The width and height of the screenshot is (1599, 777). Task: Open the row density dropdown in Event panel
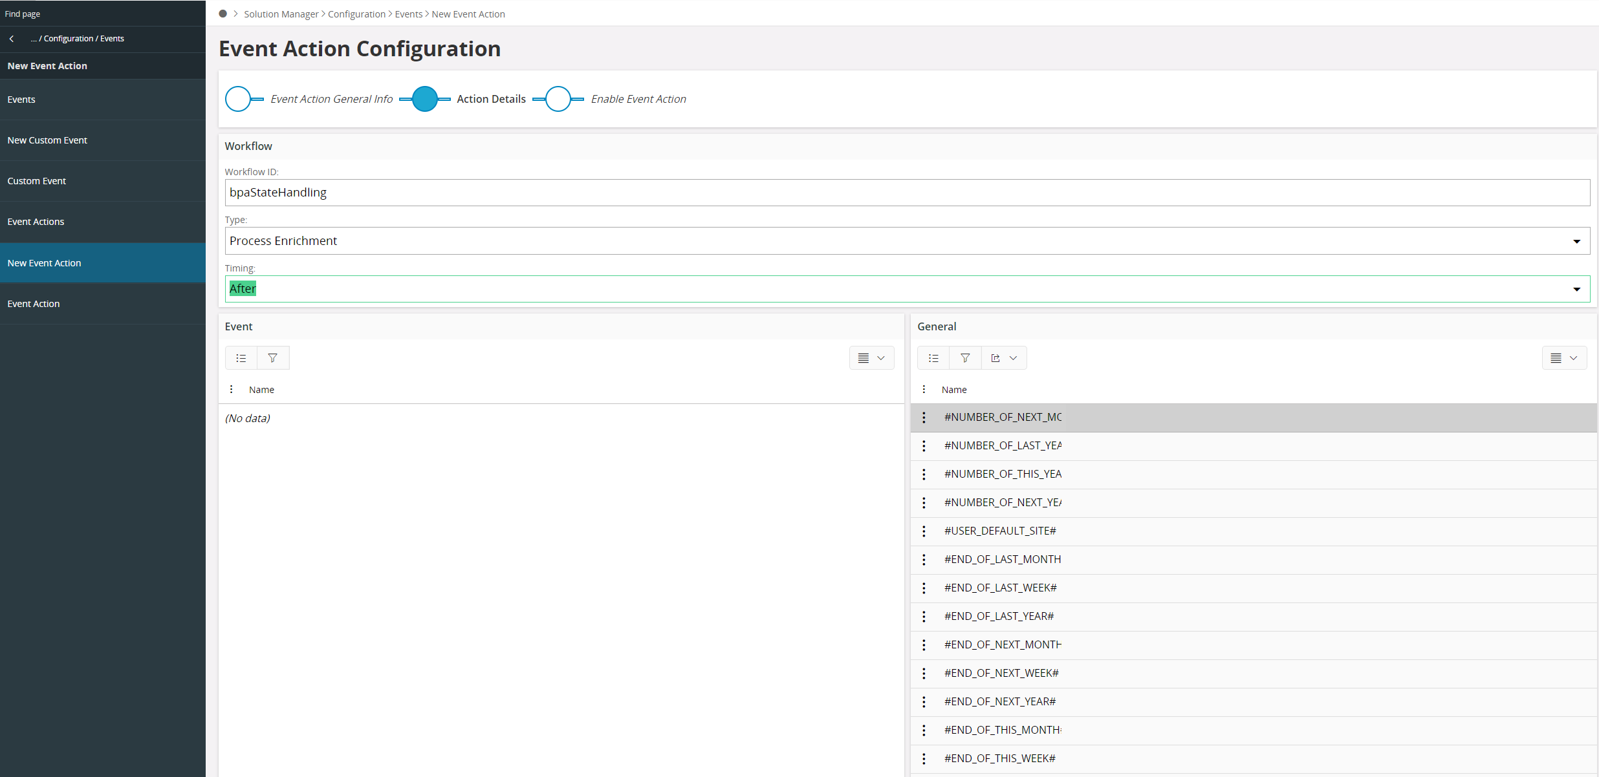(871, 358)
